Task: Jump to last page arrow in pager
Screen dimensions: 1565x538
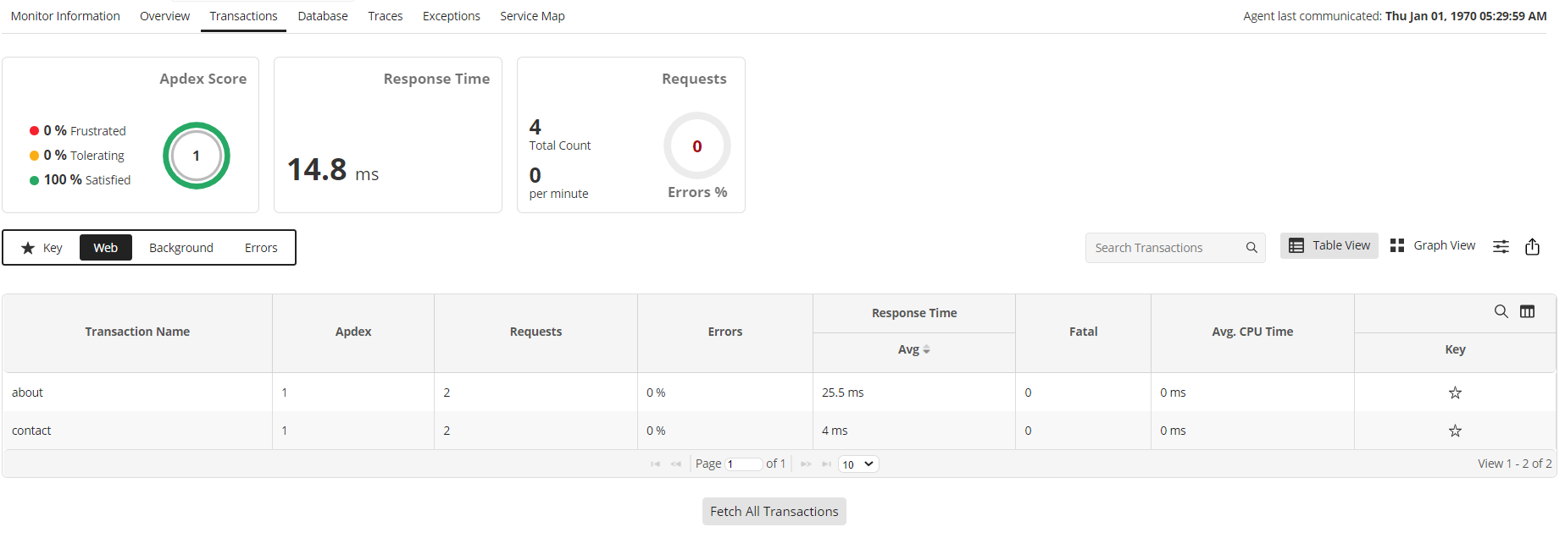Action: coord(826,464)
